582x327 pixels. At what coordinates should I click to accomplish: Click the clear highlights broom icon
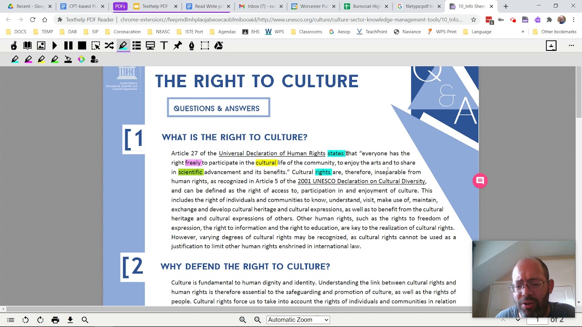(x=68, y=59)
